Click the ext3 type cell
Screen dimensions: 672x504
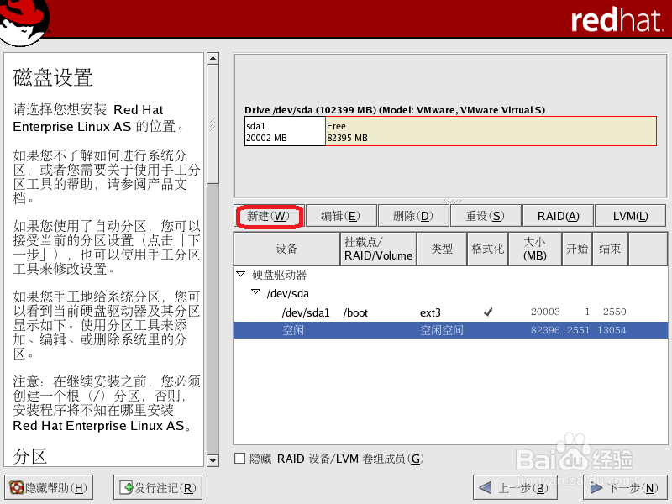(430, 312)
